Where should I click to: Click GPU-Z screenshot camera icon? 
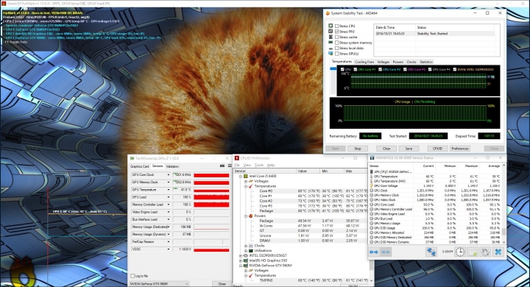(222, 166)
